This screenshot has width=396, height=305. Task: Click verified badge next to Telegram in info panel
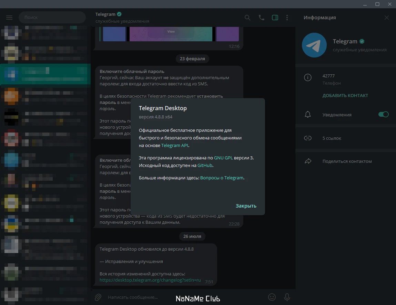tap(362, 41)
